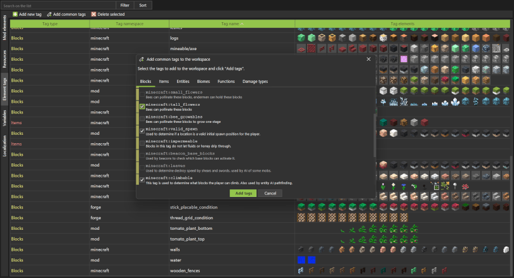Select the Element tags side tab

[x=4, y=89]
